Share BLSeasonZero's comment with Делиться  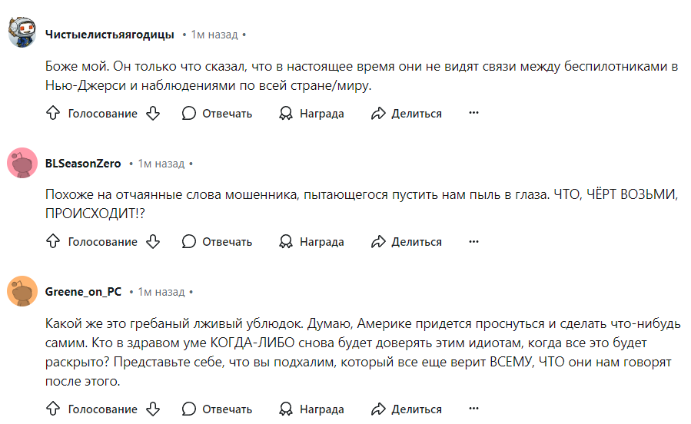pyautogui.click(x=407, y=241)
